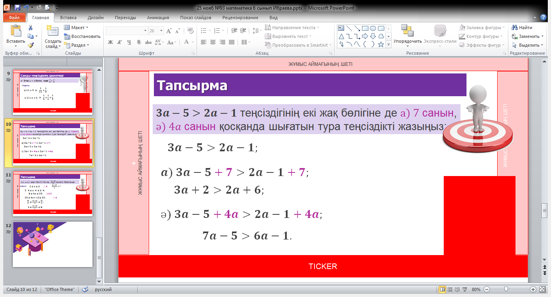This screenshot has height=297, width=551.
Task: Click the zoom slider handle in status bar
Action: (x=506, y=289)
